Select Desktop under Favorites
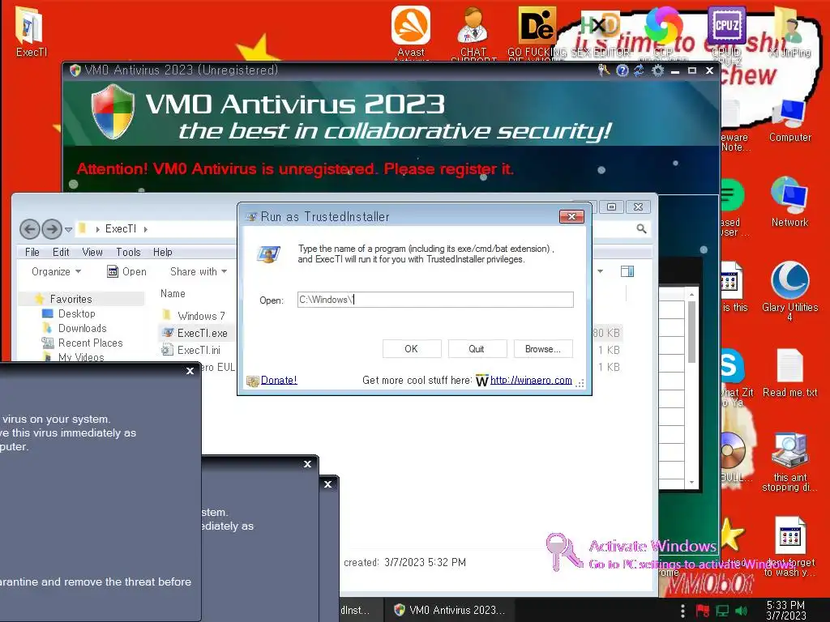 point(76,313)
